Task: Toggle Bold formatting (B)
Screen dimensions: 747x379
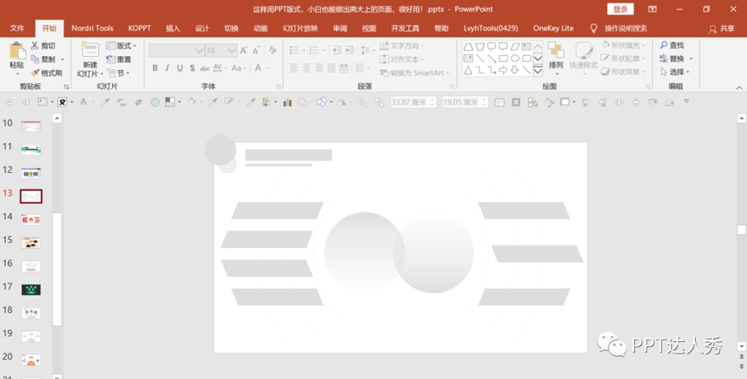Action: 155,68
